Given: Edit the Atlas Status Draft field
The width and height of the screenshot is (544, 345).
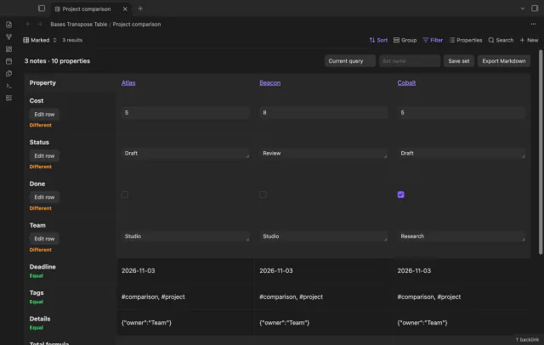Looking at the screenshot, I should [185, 153].
